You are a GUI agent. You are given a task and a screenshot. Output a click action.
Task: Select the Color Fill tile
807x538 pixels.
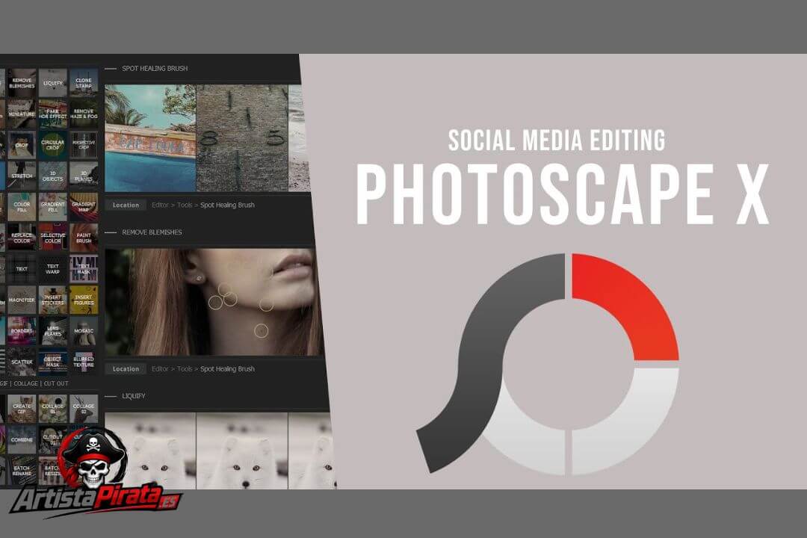pyautogui.click(x=22, y=206)
